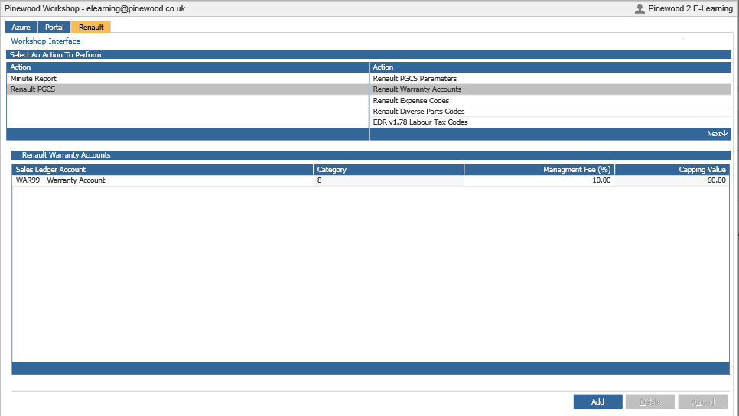This screenshot has height=416, width=739.
Task: Select EDR v1.78 Labour Tax Codes
Action: [x=550, y=122]
